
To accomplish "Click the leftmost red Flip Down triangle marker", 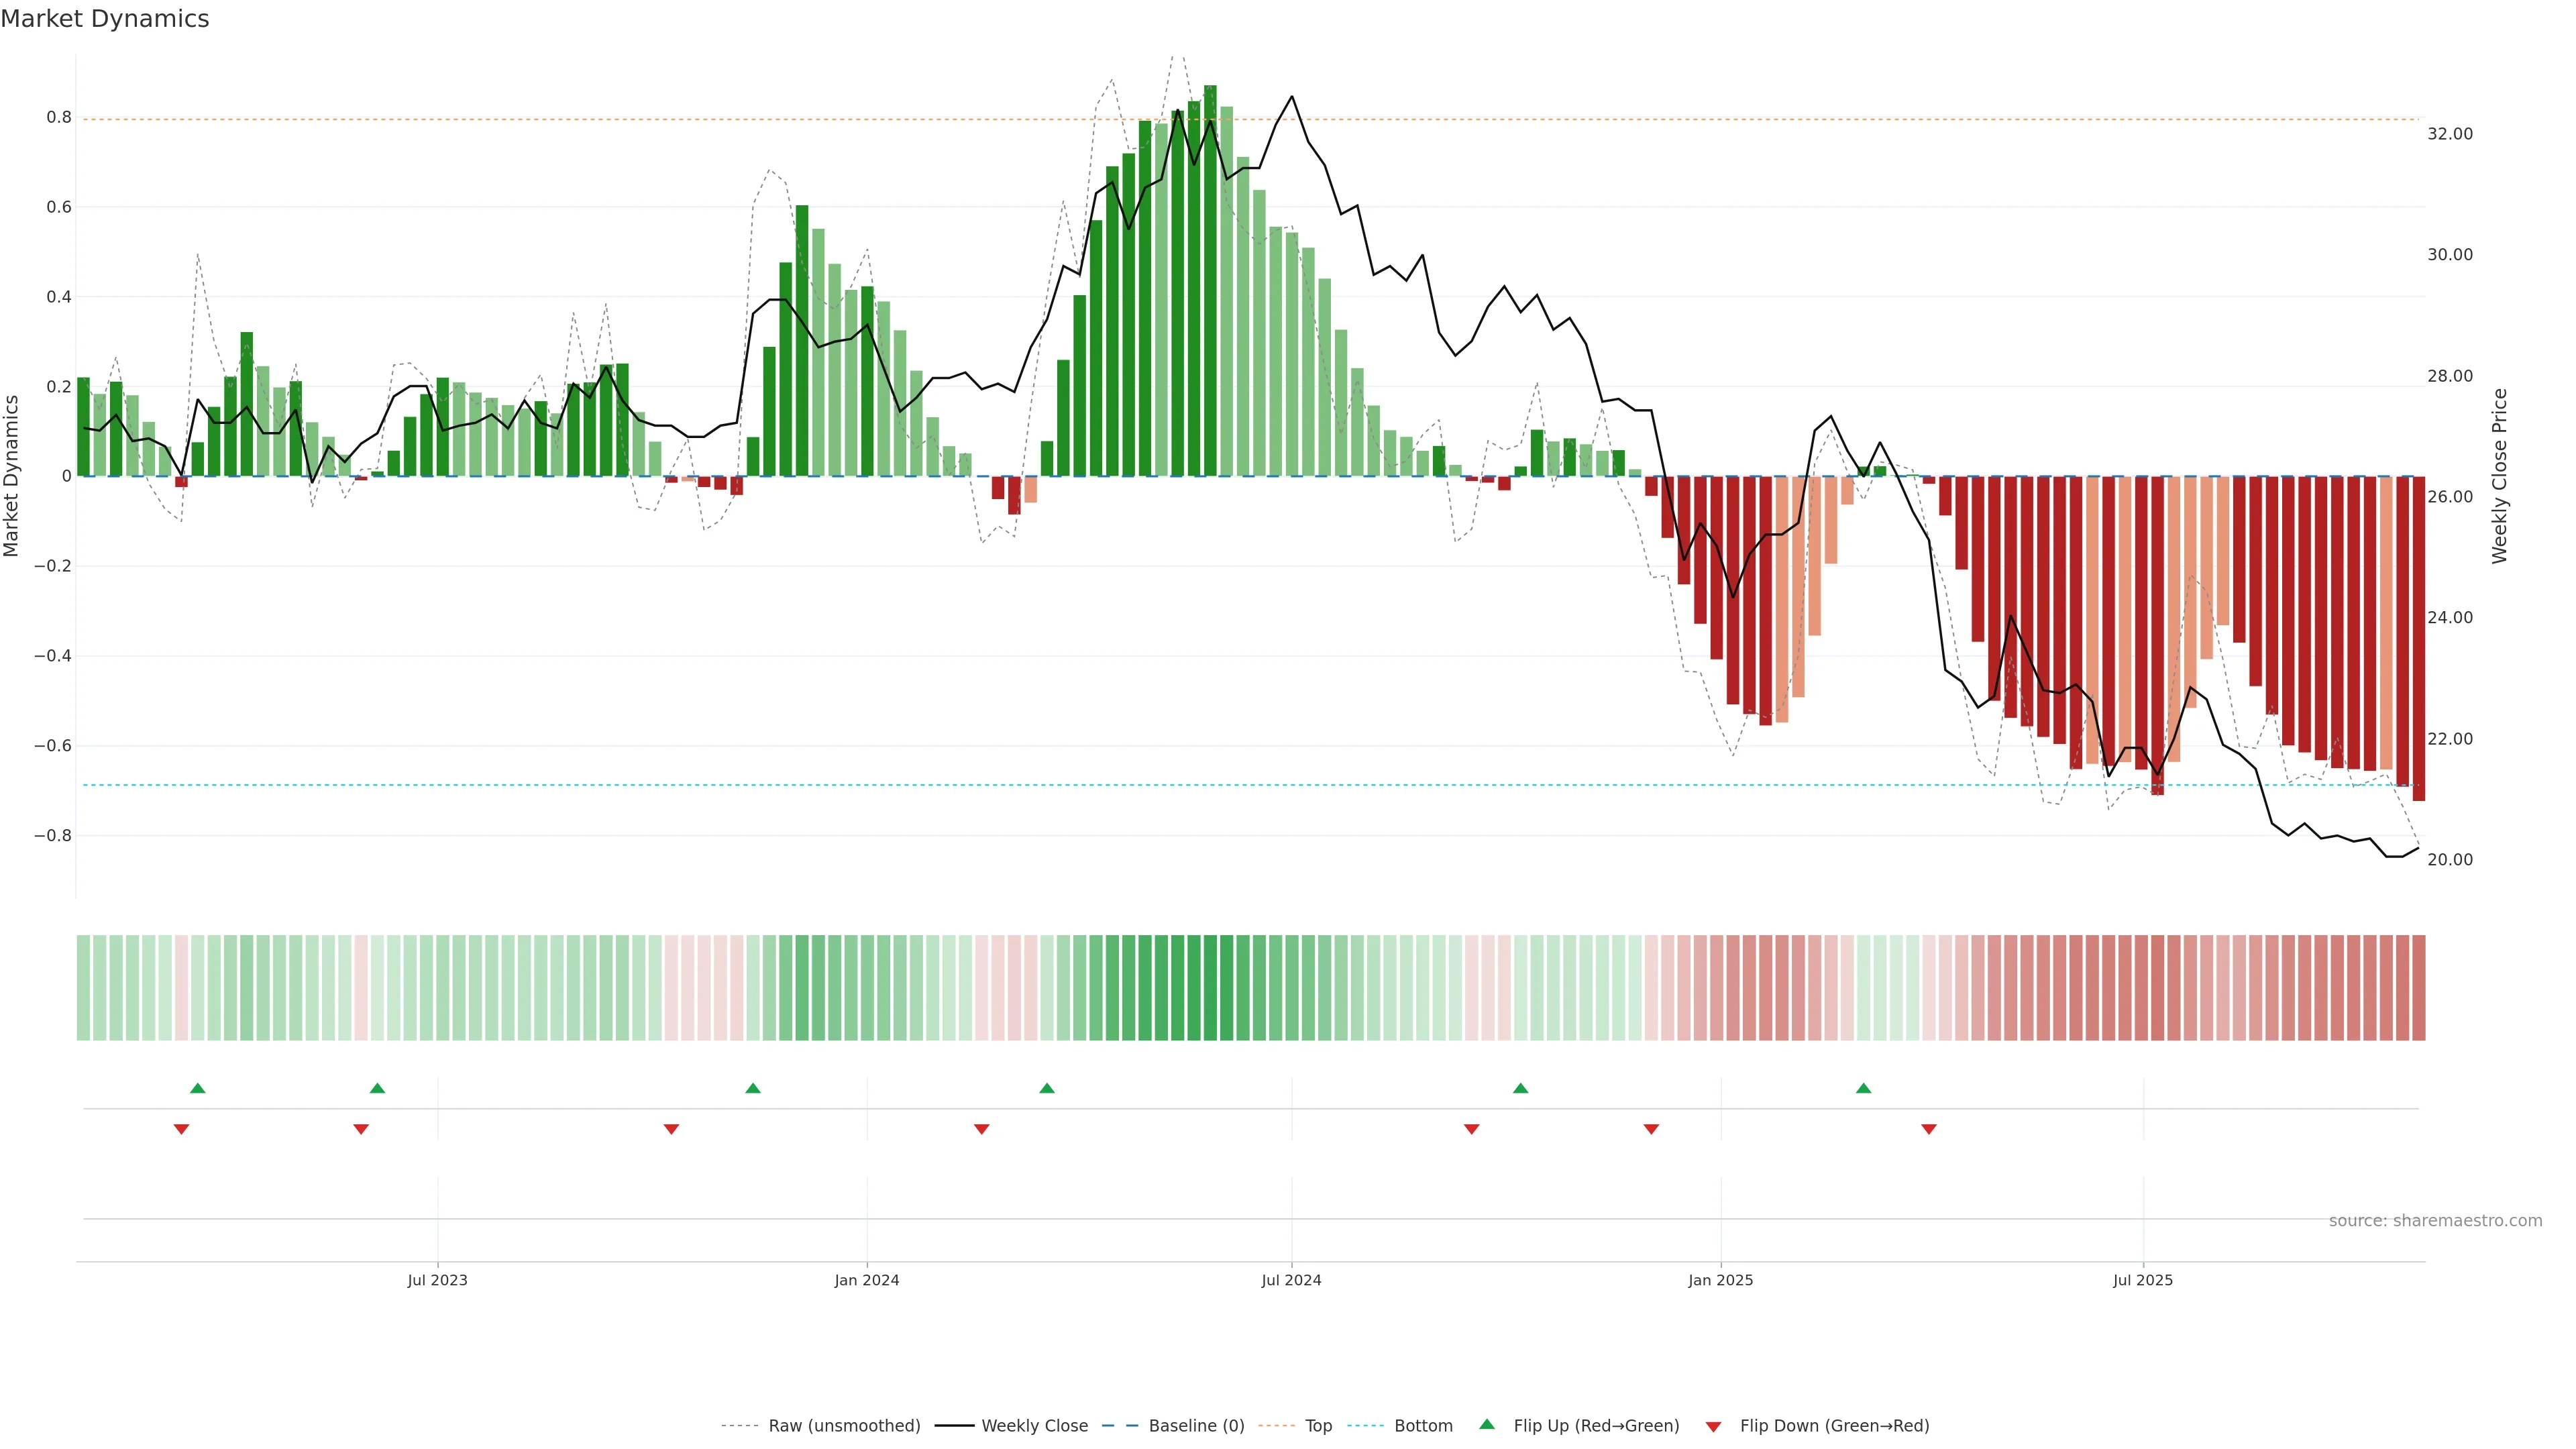I will [x=181, y=1129].
